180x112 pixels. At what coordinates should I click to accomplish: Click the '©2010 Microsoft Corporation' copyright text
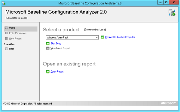point(28,104)
